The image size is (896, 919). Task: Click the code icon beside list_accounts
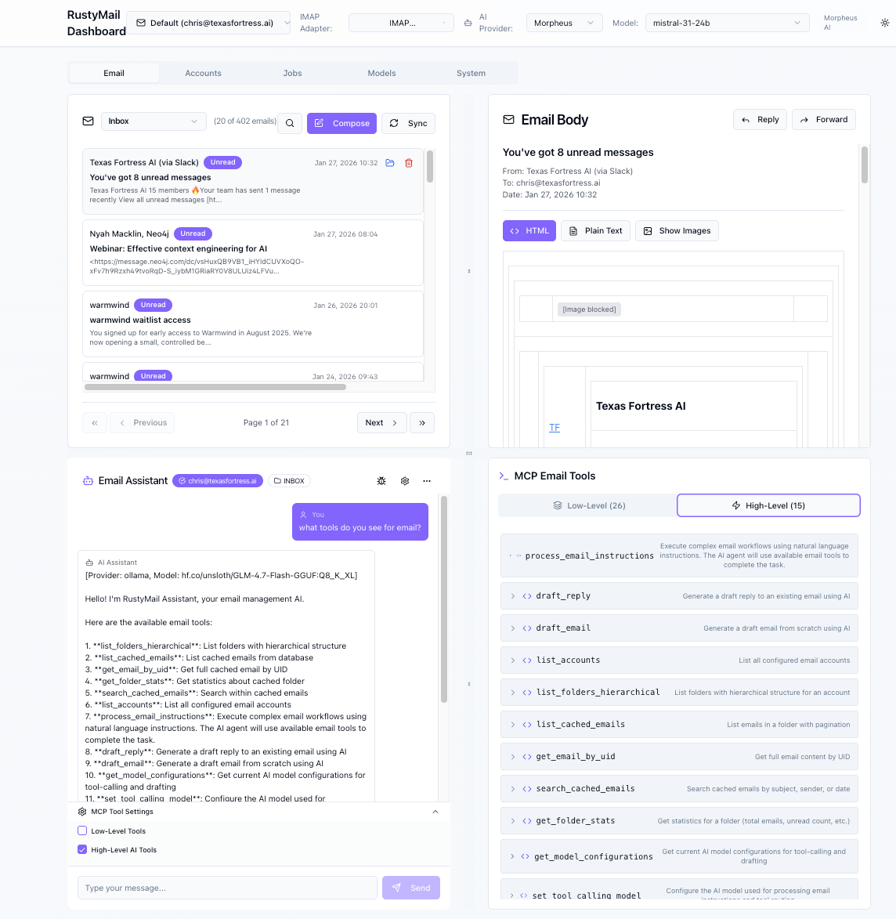click(527, 660)
